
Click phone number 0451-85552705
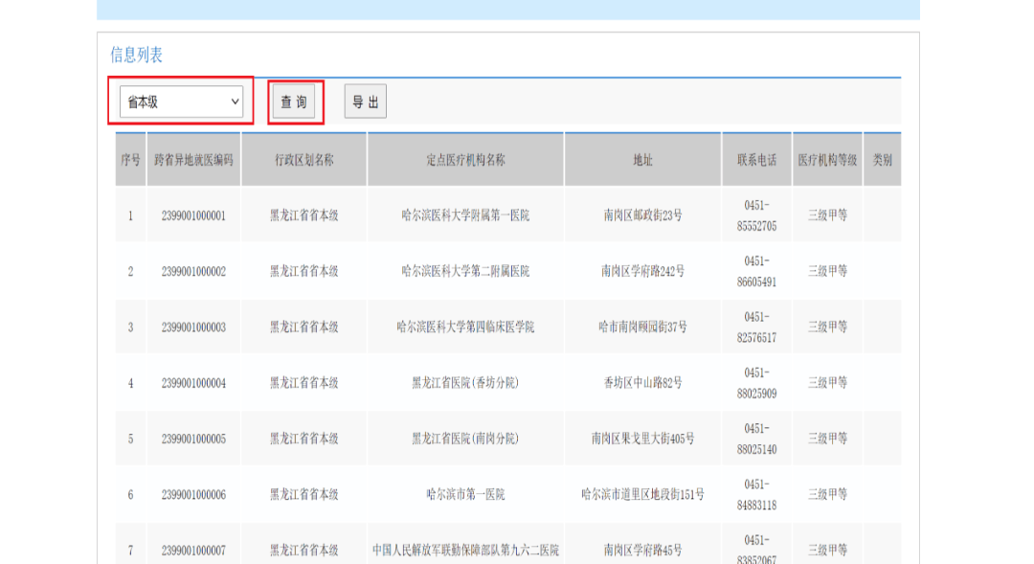(x=756, y=215)
